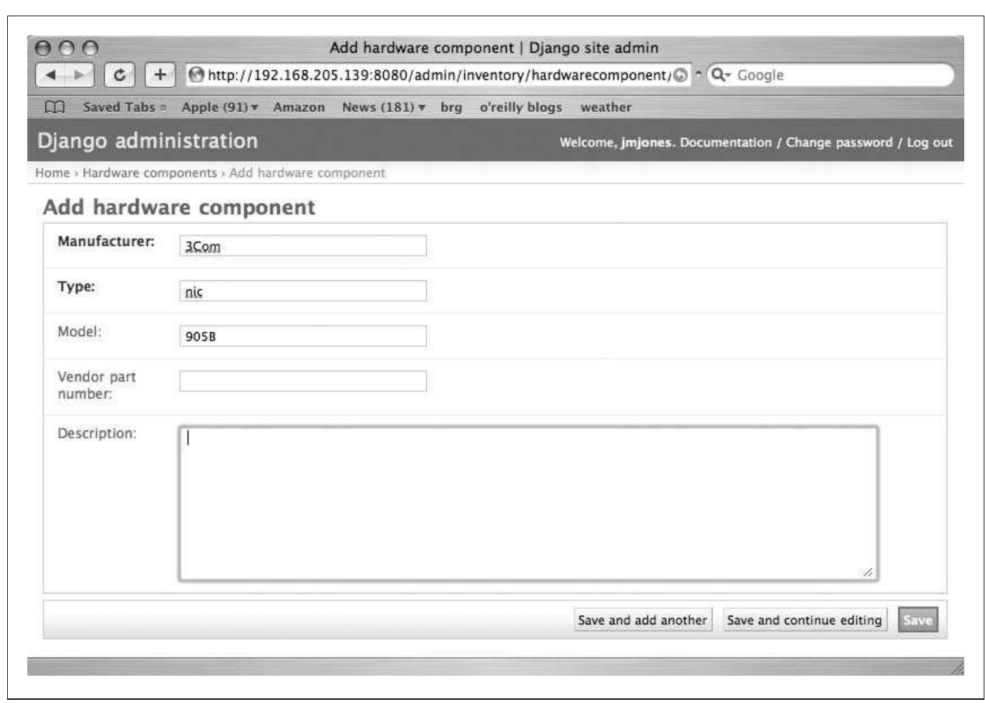Click the Save and add another button
The height and width of the screenshot is (703, 985).
pyautogui.click(x=642, y=620)
